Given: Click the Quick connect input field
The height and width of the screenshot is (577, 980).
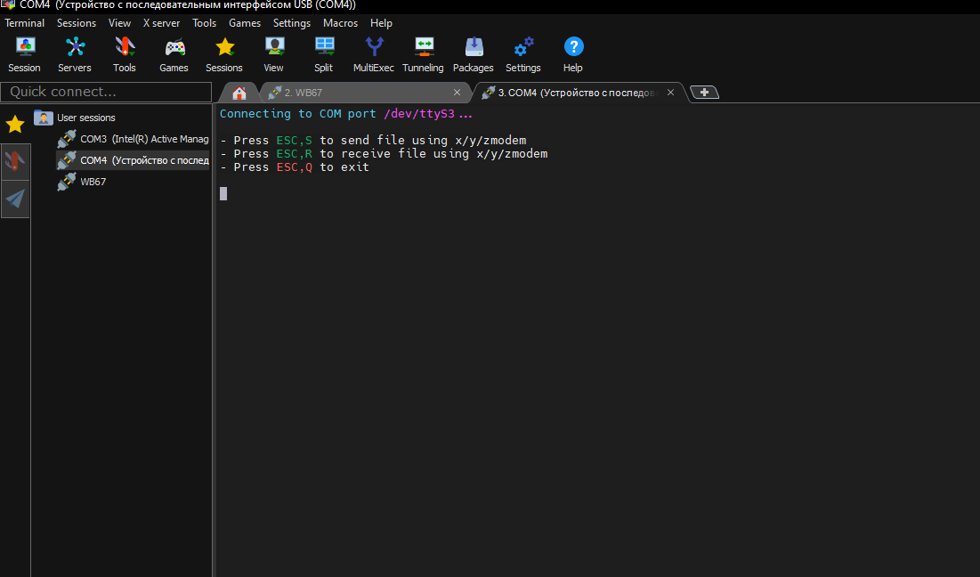Looking at the screenshot, I should tap(106, 92).
